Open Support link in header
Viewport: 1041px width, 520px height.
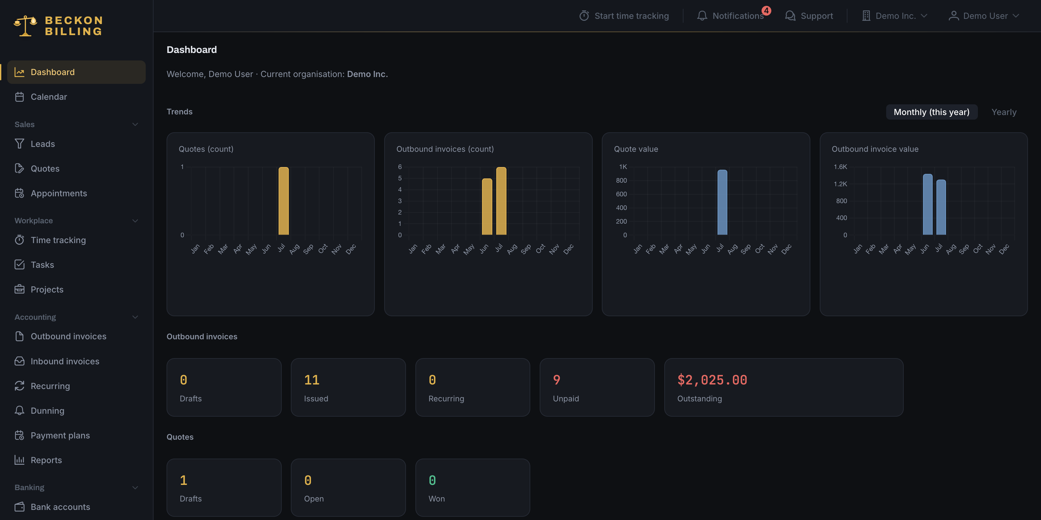(809, 16)
